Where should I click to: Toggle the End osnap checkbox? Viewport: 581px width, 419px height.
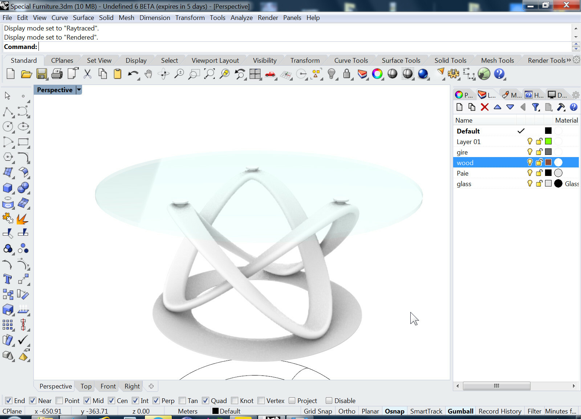tap(9, 400)
